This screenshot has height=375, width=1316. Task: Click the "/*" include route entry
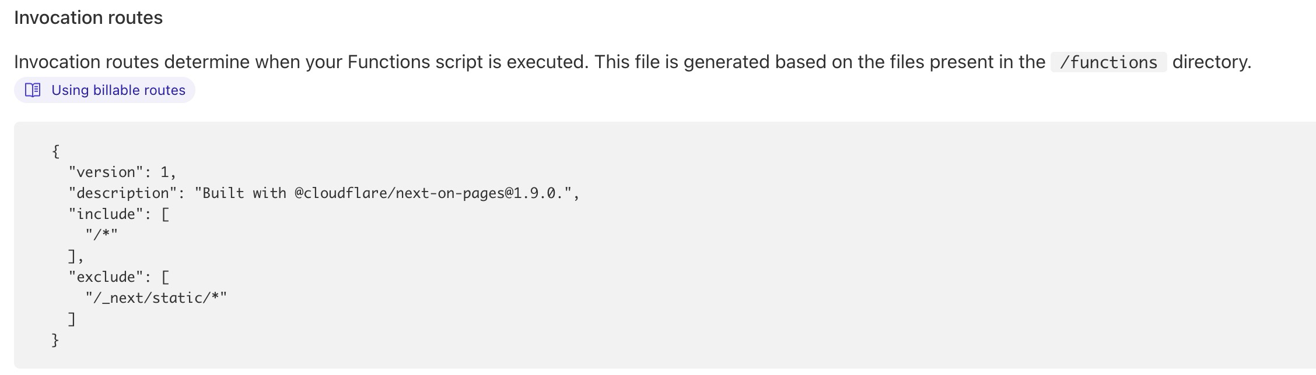[x=101, y=235]
